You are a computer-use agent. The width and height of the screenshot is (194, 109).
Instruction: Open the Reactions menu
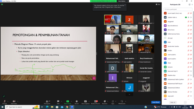[x=105, y=102]
